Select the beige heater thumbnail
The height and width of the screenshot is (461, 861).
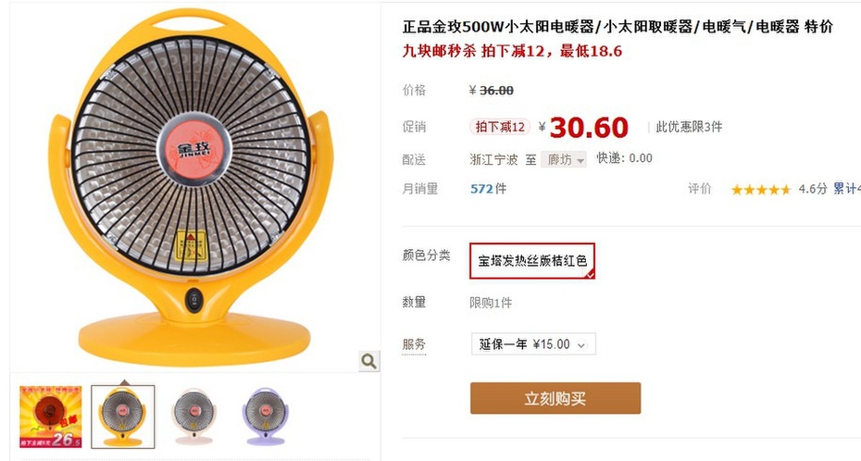click(194, 417)
